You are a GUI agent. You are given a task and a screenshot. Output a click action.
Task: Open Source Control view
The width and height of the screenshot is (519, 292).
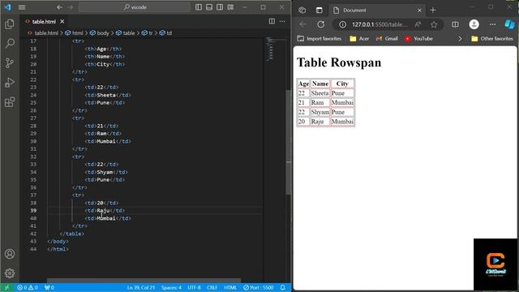(10, 63)
